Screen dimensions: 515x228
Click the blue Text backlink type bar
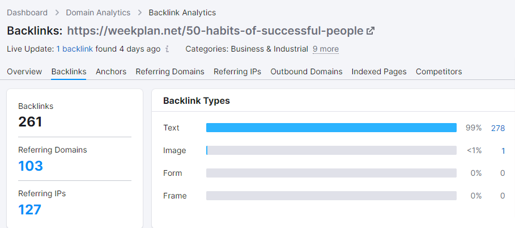(x=331, y=128)
